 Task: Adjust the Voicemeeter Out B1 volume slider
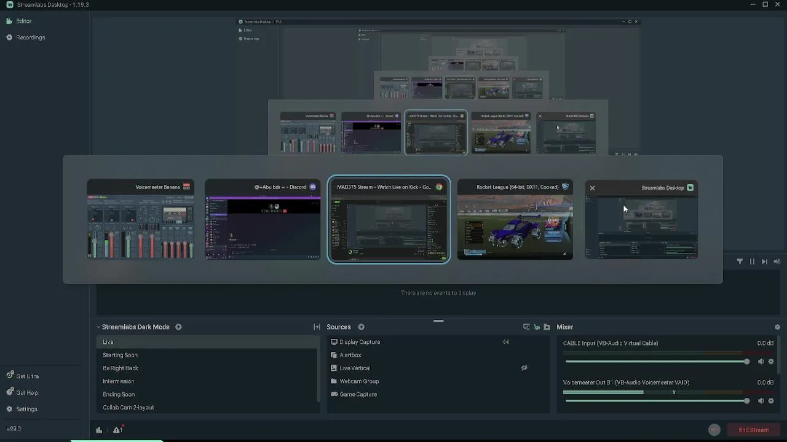coord(657,401)
